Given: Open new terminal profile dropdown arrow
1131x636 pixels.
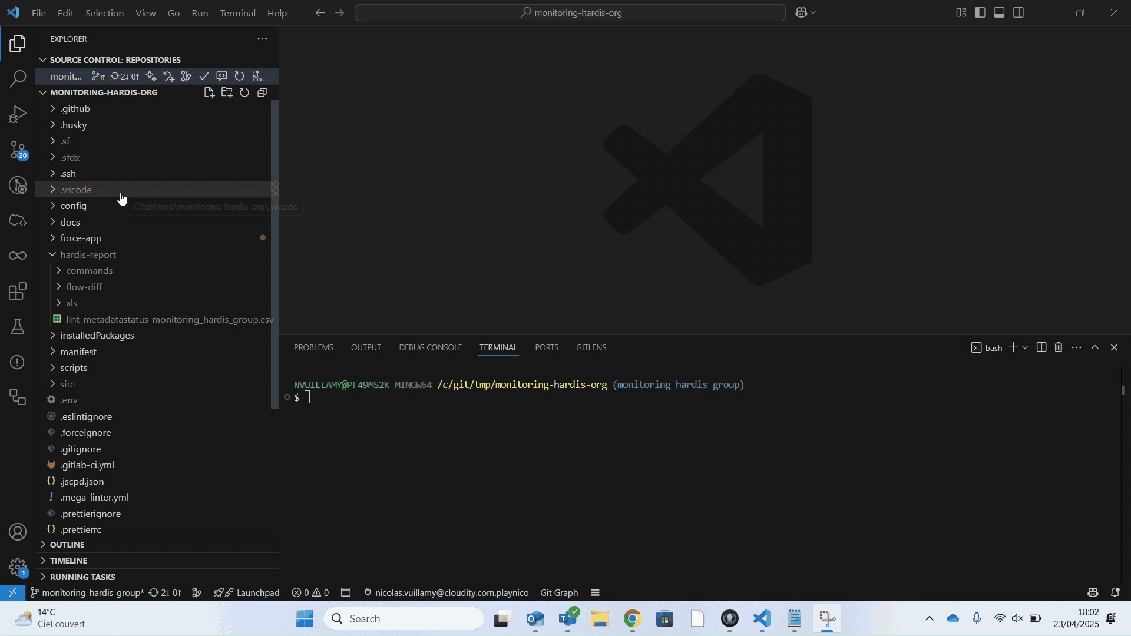Looking at the screenshot, I should point(1025,347).
